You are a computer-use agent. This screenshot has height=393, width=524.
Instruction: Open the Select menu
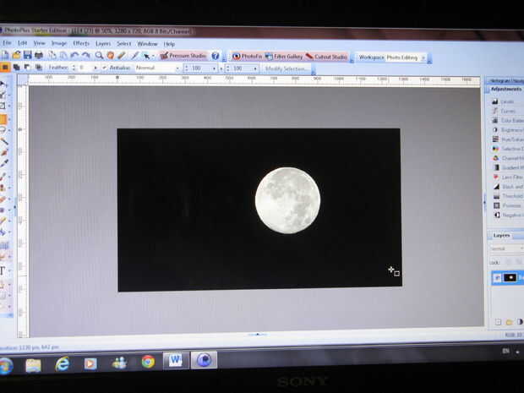[x=124, y=44]
